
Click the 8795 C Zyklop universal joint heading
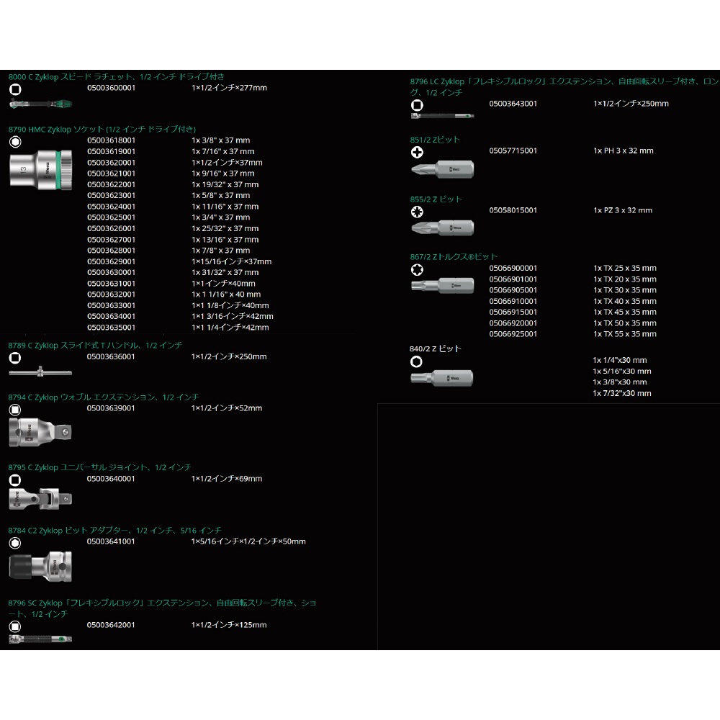pyautogui.click(x=99, y=467)
